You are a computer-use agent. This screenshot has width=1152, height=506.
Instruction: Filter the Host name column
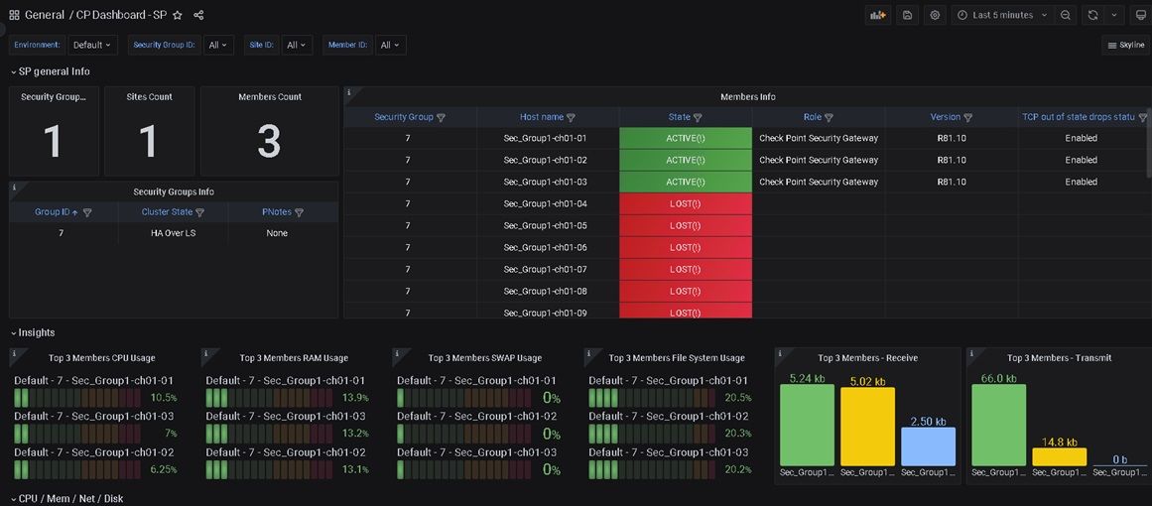tap(571, 117)
